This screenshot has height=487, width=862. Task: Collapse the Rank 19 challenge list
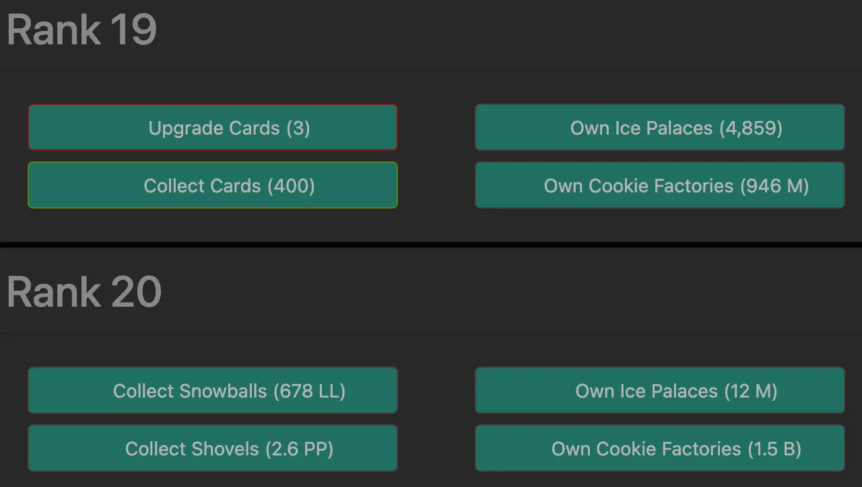(81, 30)
